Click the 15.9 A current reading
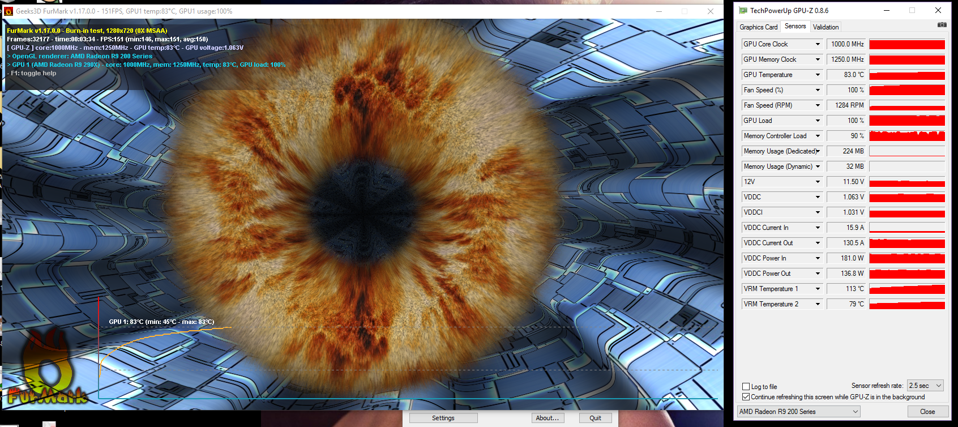958x427 pixels. pyautogui.click(x=846, y=228)
